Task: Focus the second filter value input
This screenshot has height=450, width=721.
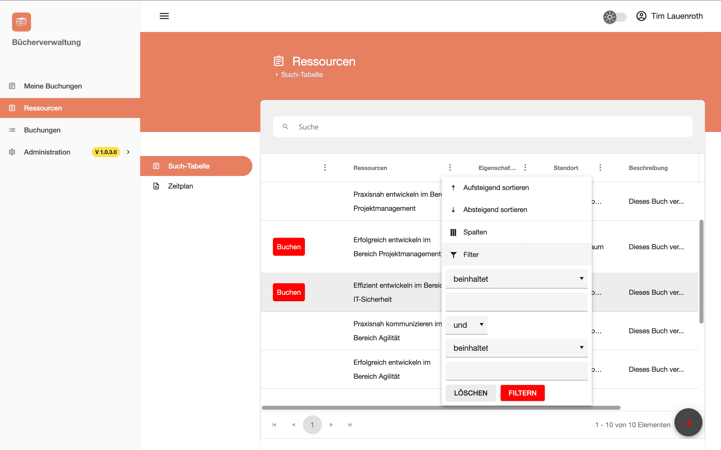Action: point(516,371)
